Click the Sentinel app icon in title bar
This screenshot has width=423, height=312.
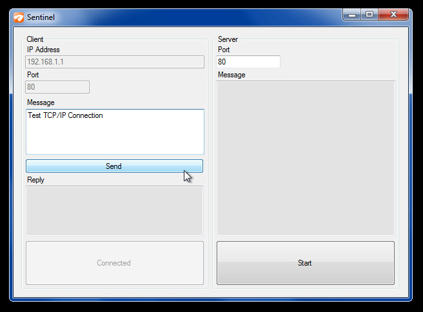19,17
